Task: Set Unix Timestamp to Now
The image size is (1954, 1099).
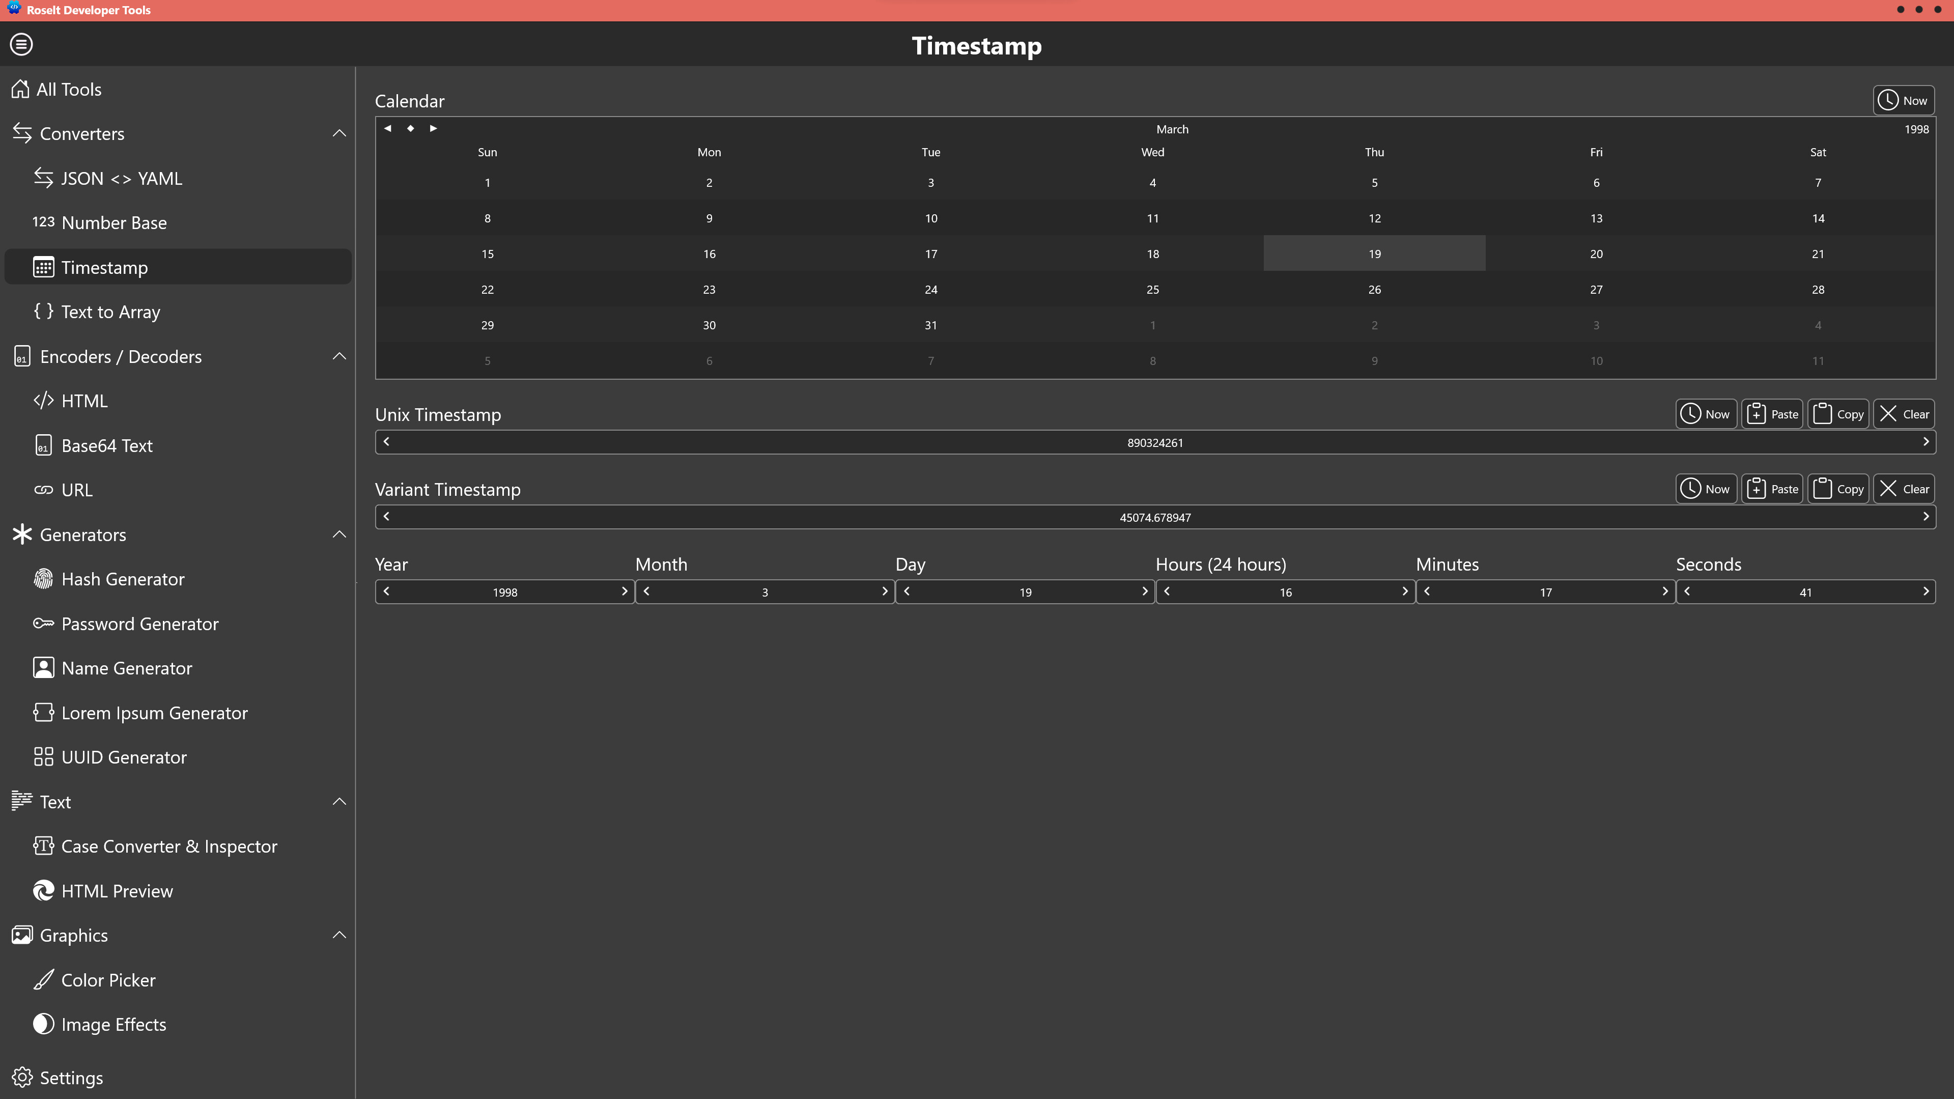Action: 1706,413
